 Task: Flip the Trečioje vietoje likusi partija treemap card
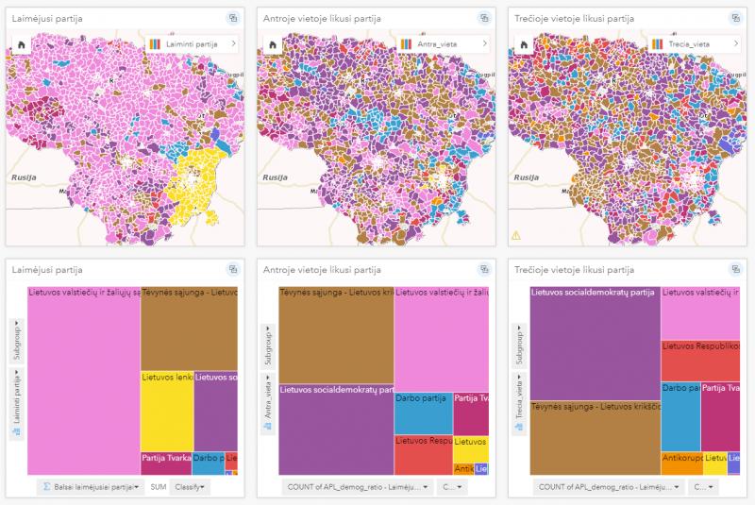click(736, 270)
